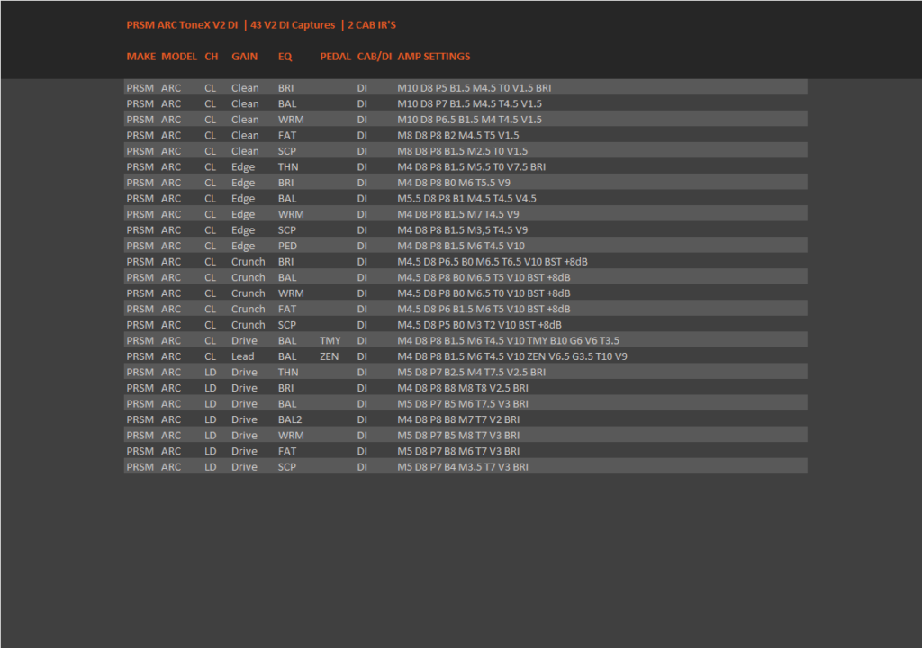Select settings 'M10 D8 P5 B1.5 M4.5 T0 V1.5 BRI'
The height and width of the screenshot is (648, 922).
(x=475, y=87)
